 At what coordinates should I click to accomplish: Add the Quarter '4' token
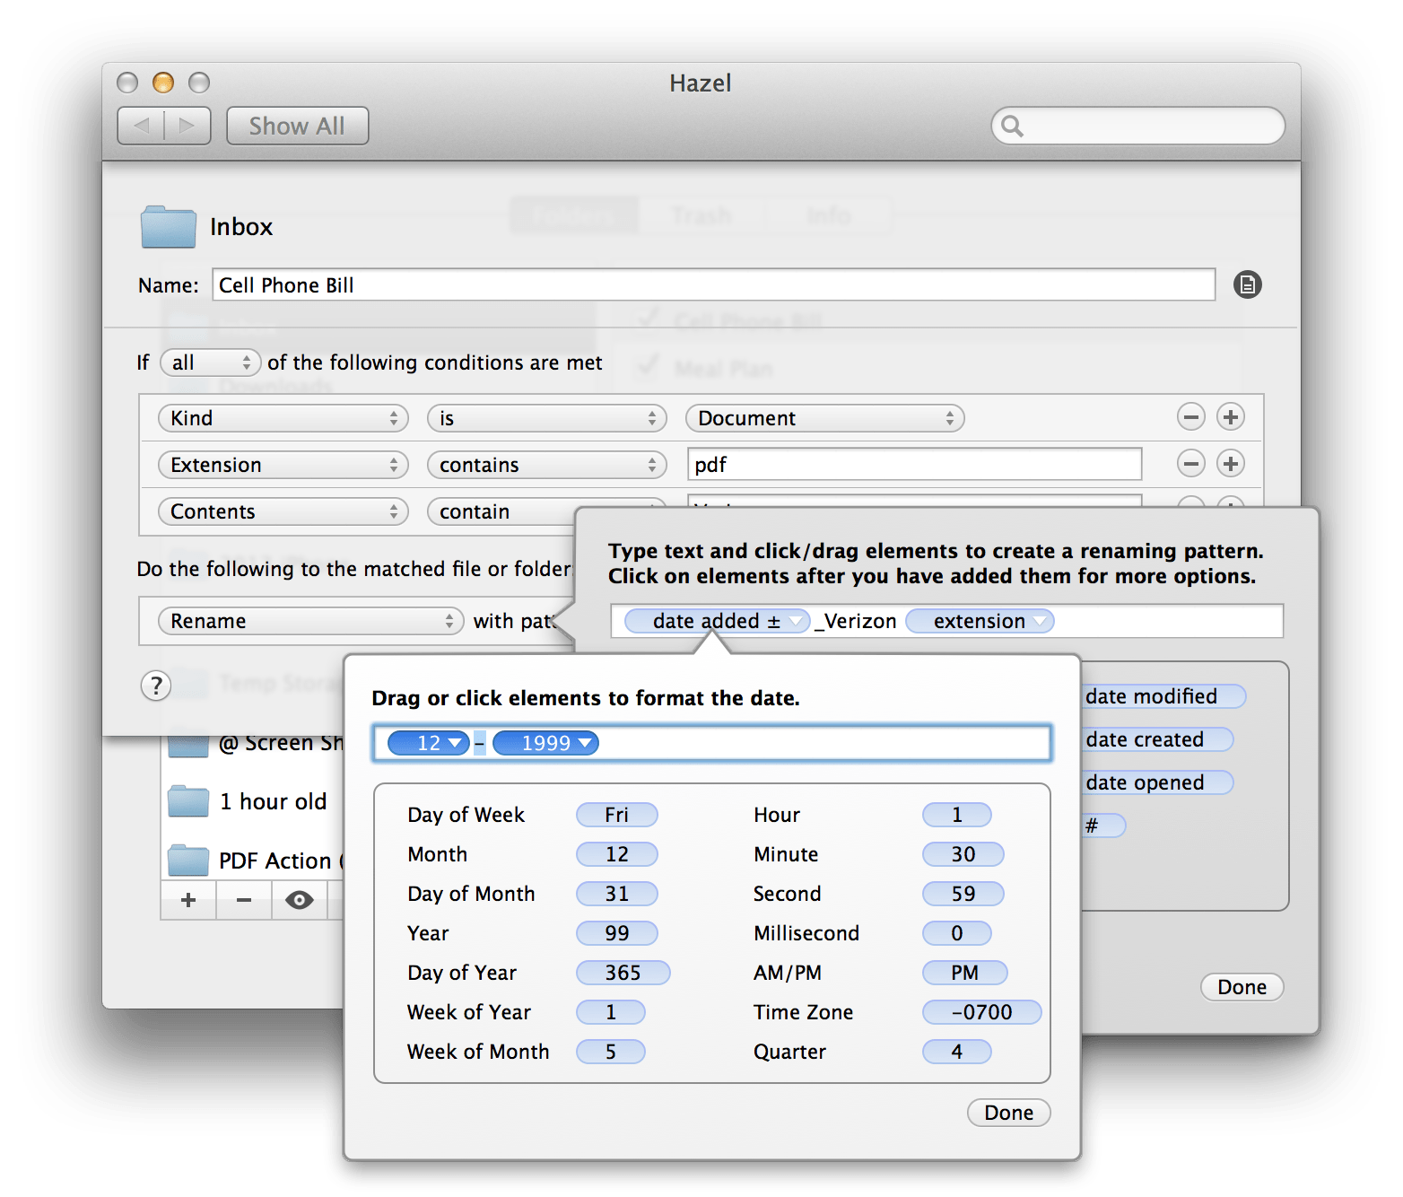coord(956,1052)
